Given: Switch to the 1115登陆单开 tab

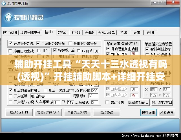Looking at the screenshot, I should click(30, 32).
